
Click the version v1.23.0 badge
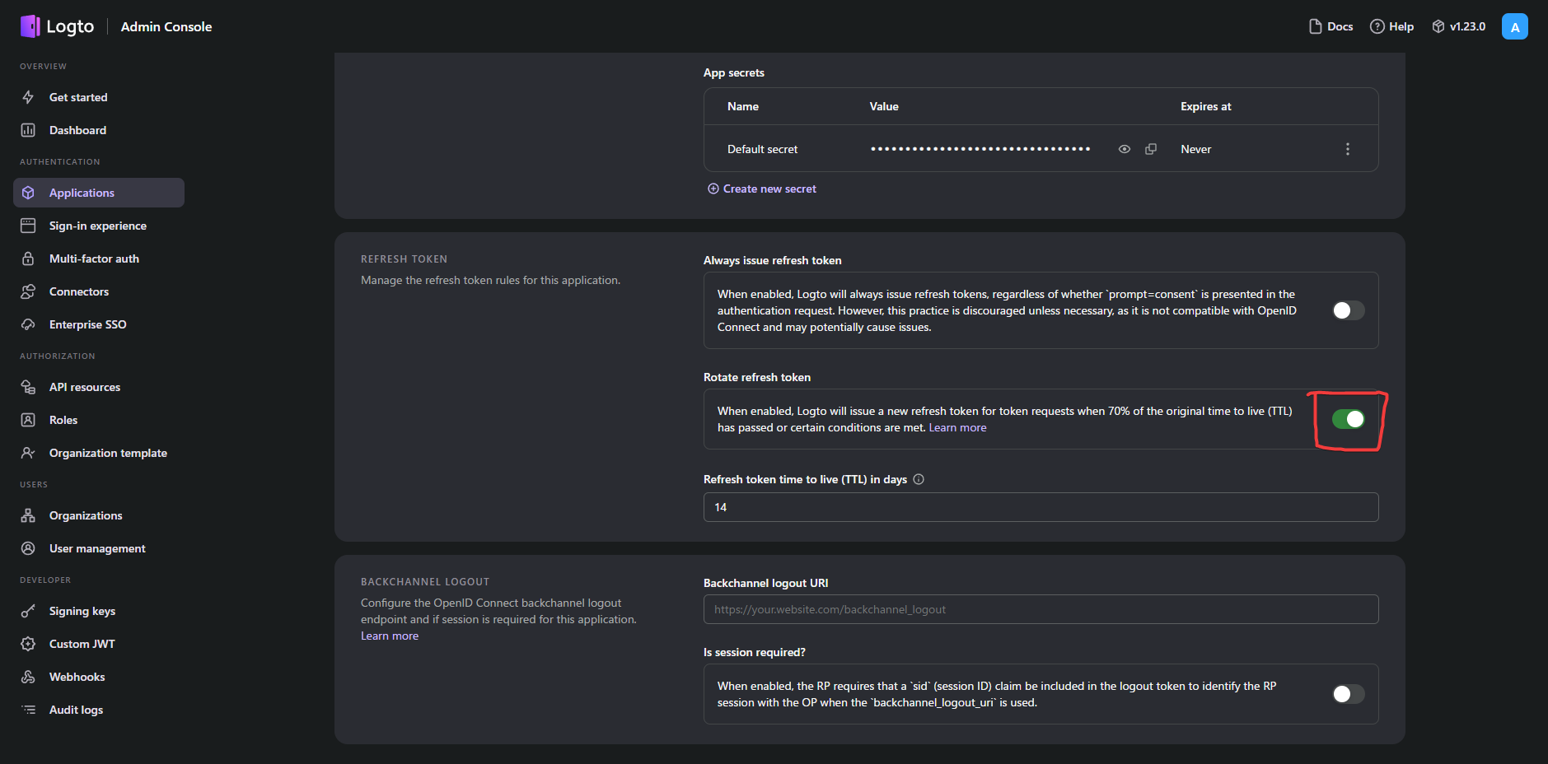pos(1458,26)
